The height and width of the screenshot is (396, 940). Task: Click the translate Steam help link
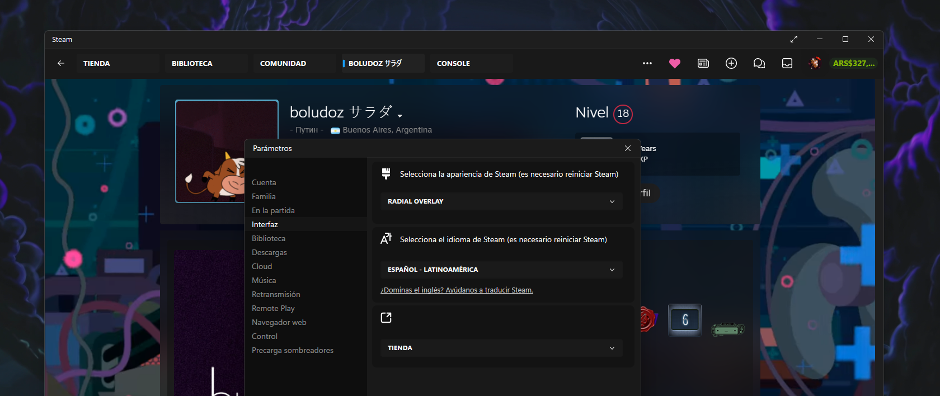tap(457, 290)
